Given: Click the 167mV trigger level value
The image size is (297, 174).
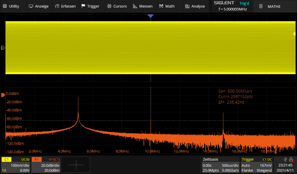Looking at the screenshot, I should (266, 165).
